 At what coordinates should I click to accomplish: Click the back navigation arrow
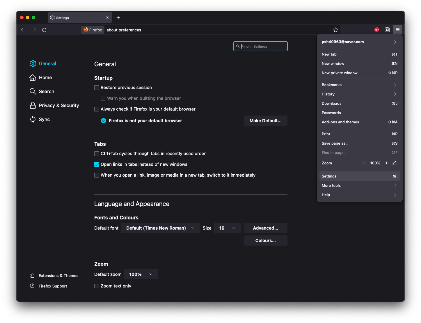(23, 30)
